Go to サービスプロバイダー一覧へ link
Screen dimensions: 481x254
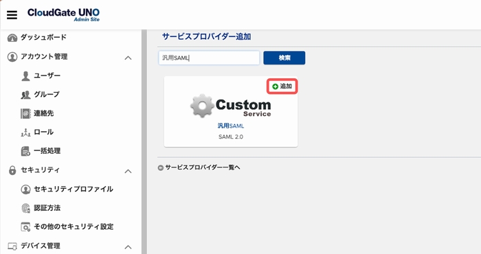click(203, 168)
